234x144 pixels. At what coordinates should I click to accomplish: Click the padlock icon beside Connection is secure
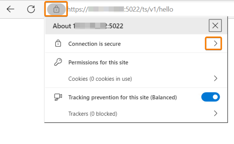point(58,44)
